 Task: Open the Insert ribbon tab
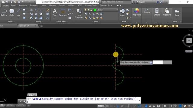pyautogui.click(x=13, y=5)
